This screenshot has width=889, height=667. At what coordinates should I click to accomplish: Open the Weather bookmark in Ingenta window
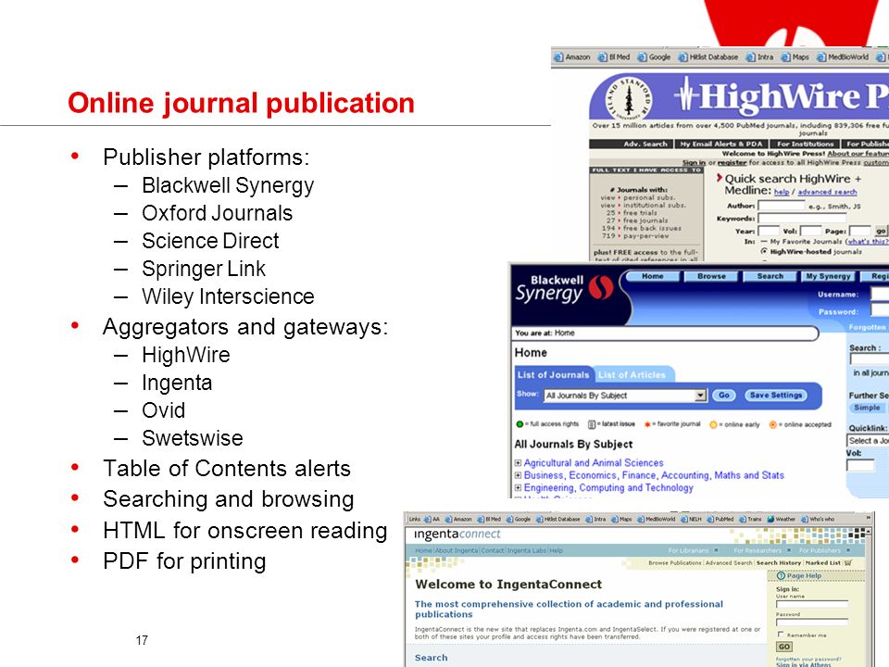click(782, 519)
